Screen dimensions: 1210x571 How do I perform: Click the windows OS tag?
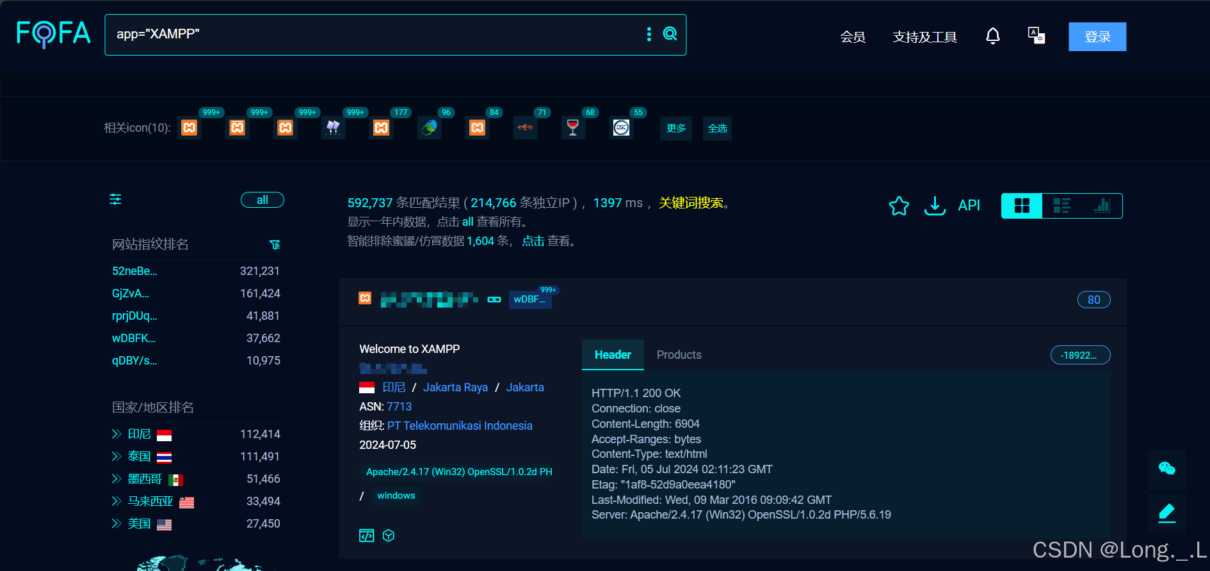[396, 496]
